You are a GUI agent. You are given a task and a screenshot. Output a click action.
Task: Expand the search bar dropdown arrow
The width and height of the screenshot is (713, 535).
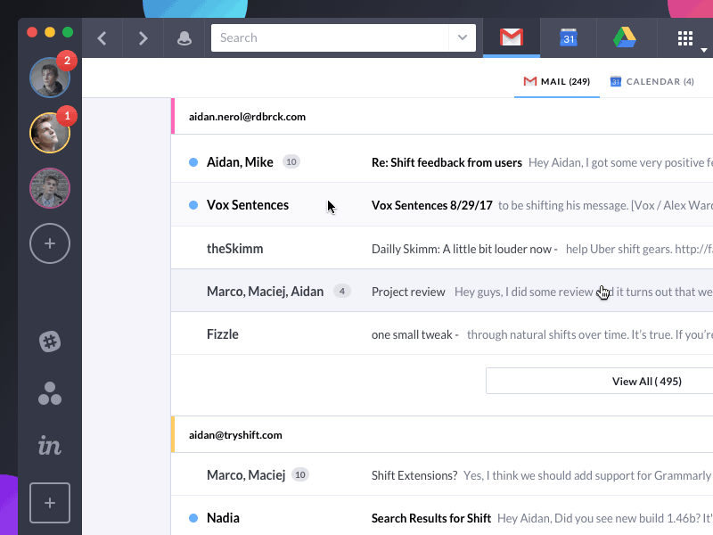[x=462, y=37]
